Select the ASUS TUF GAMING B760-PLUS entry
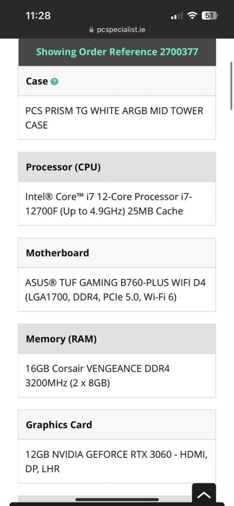Screen dimensions: 234x506 point(117,289)
